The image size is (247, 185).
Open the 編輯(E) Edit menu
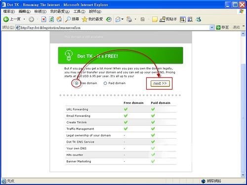coord(25,11)
